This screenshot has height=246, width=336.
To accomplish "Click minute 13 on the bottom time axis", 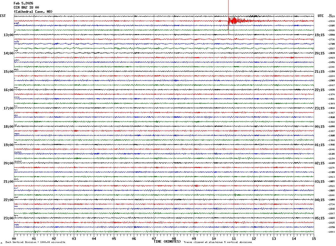I will click(x=274, y=239).
